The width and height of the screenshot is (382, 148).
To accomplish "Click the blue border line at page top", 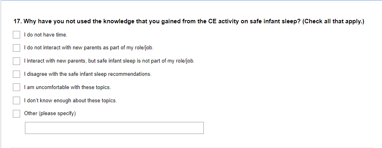I will pyautogui.click(x=191, y=0).
